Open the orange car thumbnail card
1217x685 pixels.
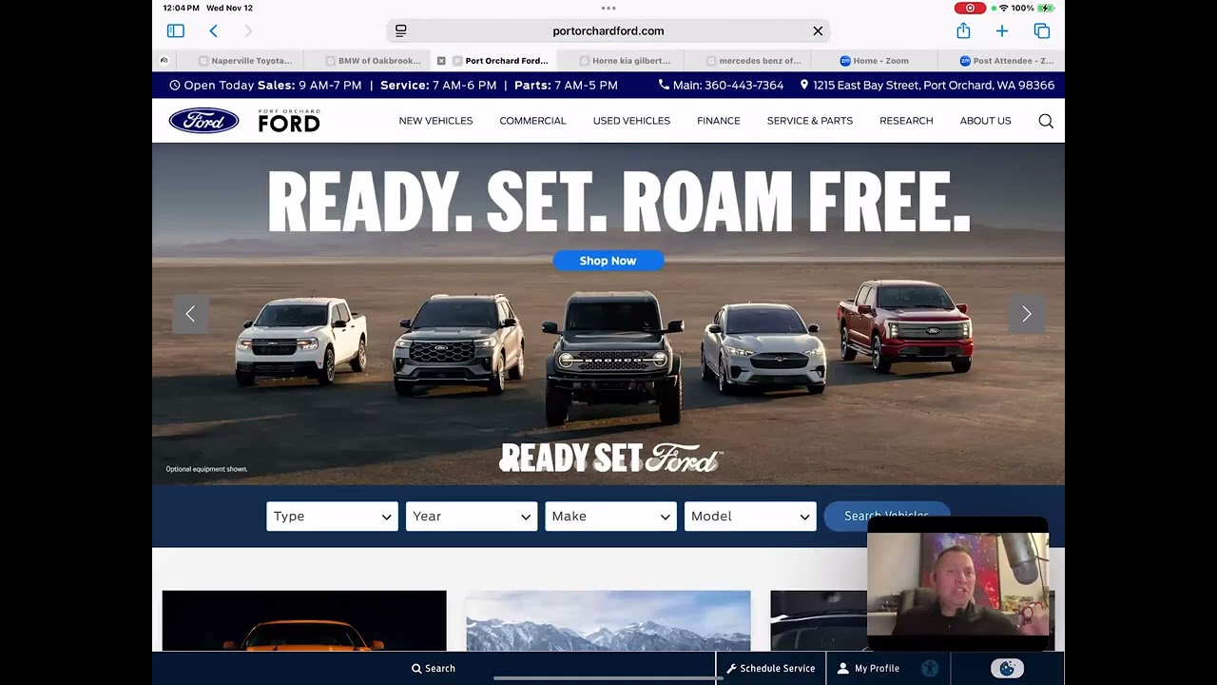[304, 621]
